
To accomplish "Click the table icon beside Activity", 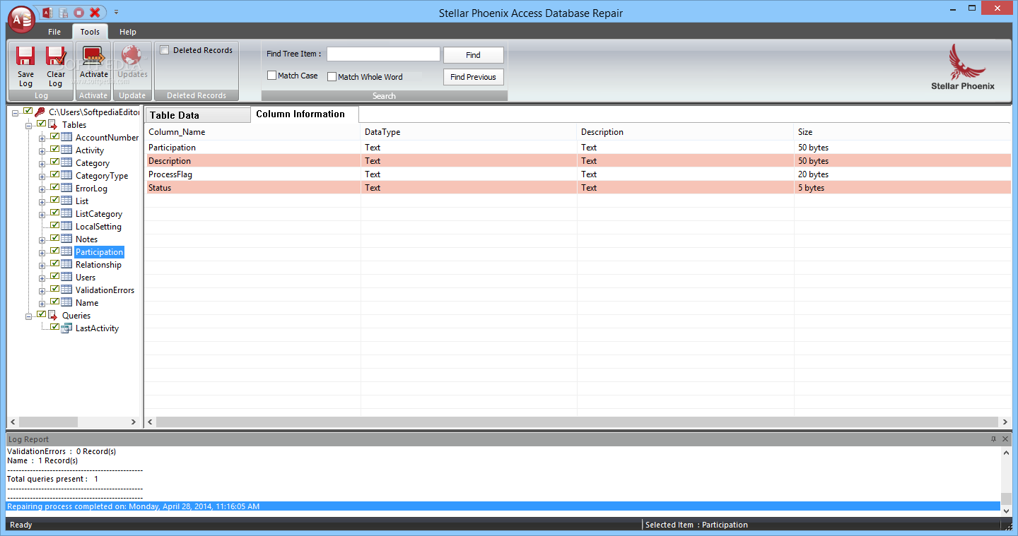I will point(66,150).
